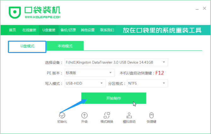Open the 快捷键 hotkey mouse icon
This screenshot has width=211, height=134.
(151, 115)
